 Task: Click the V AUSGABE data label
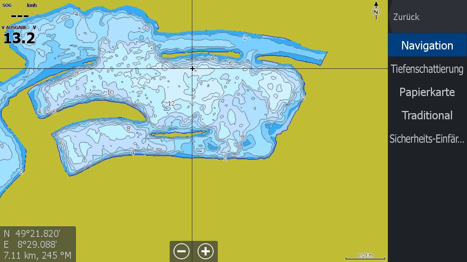click(x=14, y=28)
